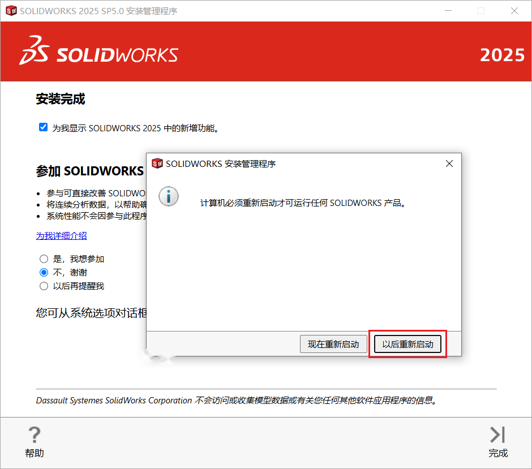The width and height of the screenshot is (532, 469).
Task: Click the dialog title SOLIDWORKS 安装管理程序
Action: click(x=221, y=164)
